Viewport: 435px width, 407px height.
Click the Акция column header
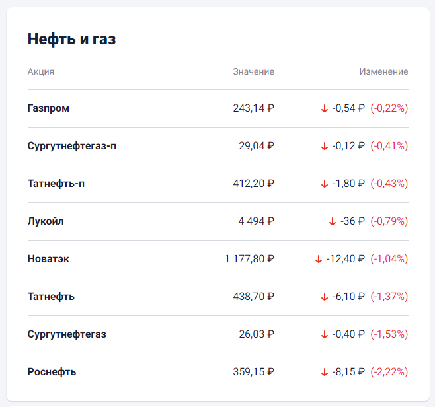click(41, 71)
